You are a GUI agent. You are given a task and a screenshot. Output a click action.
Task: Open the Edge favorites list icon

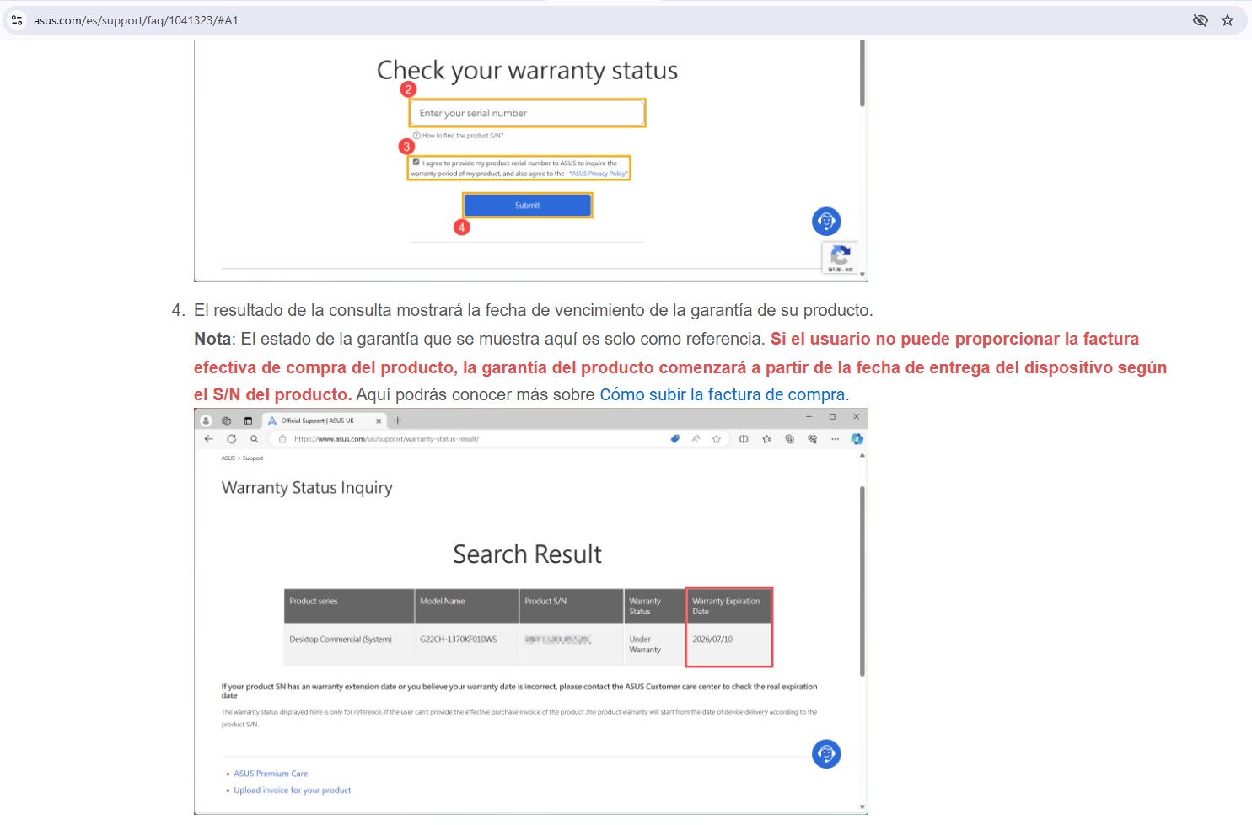click(766, 439)
